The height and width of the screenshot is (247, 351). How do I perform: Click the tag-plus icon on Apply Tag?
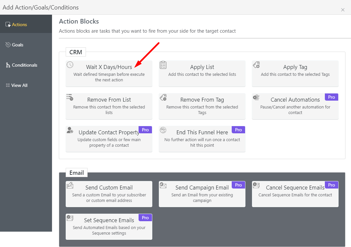pyautogui.click(x=256, y=65)
